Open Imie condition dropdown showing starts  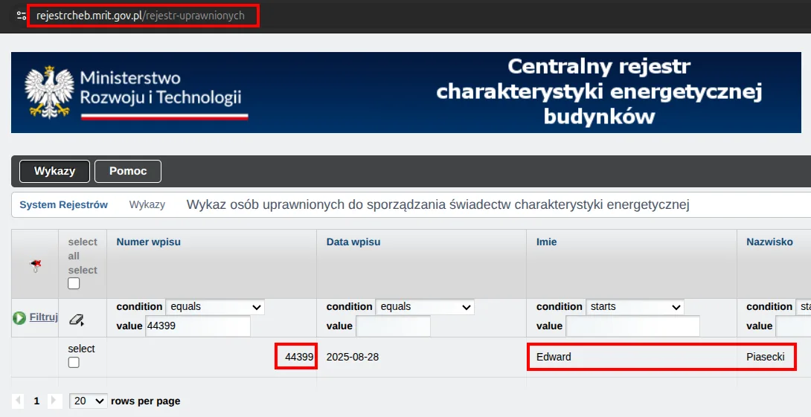tap(635, 307)
